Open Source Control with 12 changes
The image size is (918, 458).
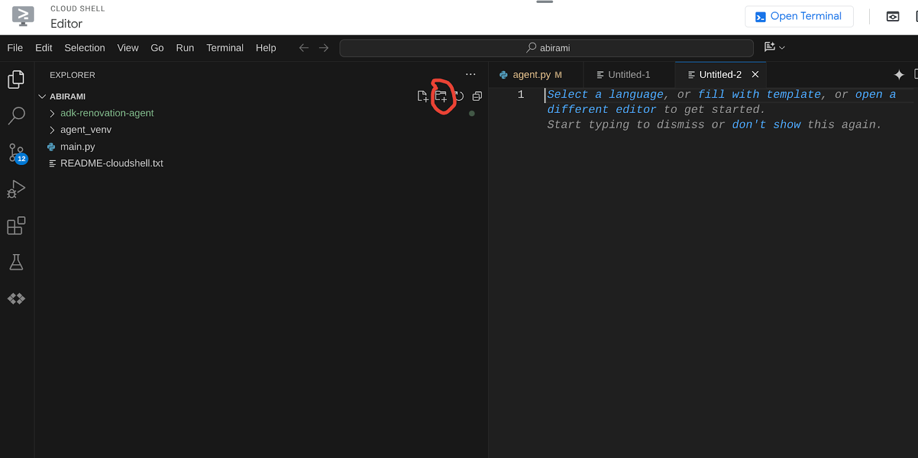pyautogui.click(x=16, y=153)
